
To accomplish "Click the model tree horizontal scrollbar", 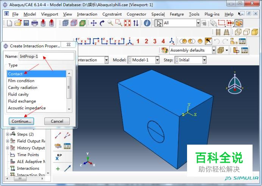I will coord(20,179).
